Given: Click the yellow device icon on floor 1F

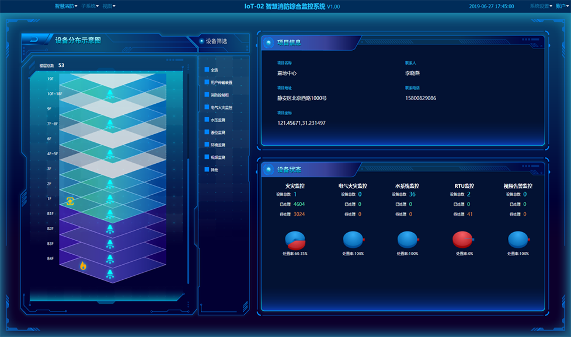Looking at the screenshot, I should tap(69, 201).
